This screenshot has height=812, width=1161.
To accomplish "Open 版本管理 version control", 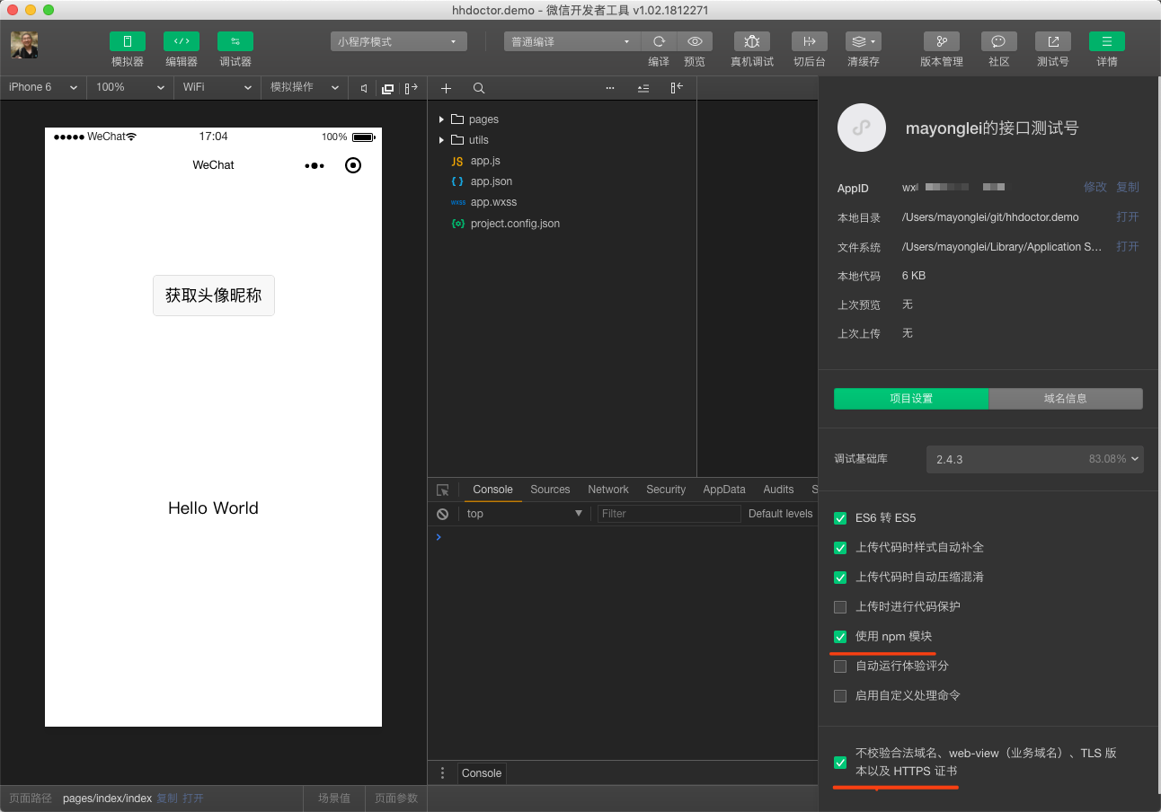I will pyautogui.click(x=942, y=41).
